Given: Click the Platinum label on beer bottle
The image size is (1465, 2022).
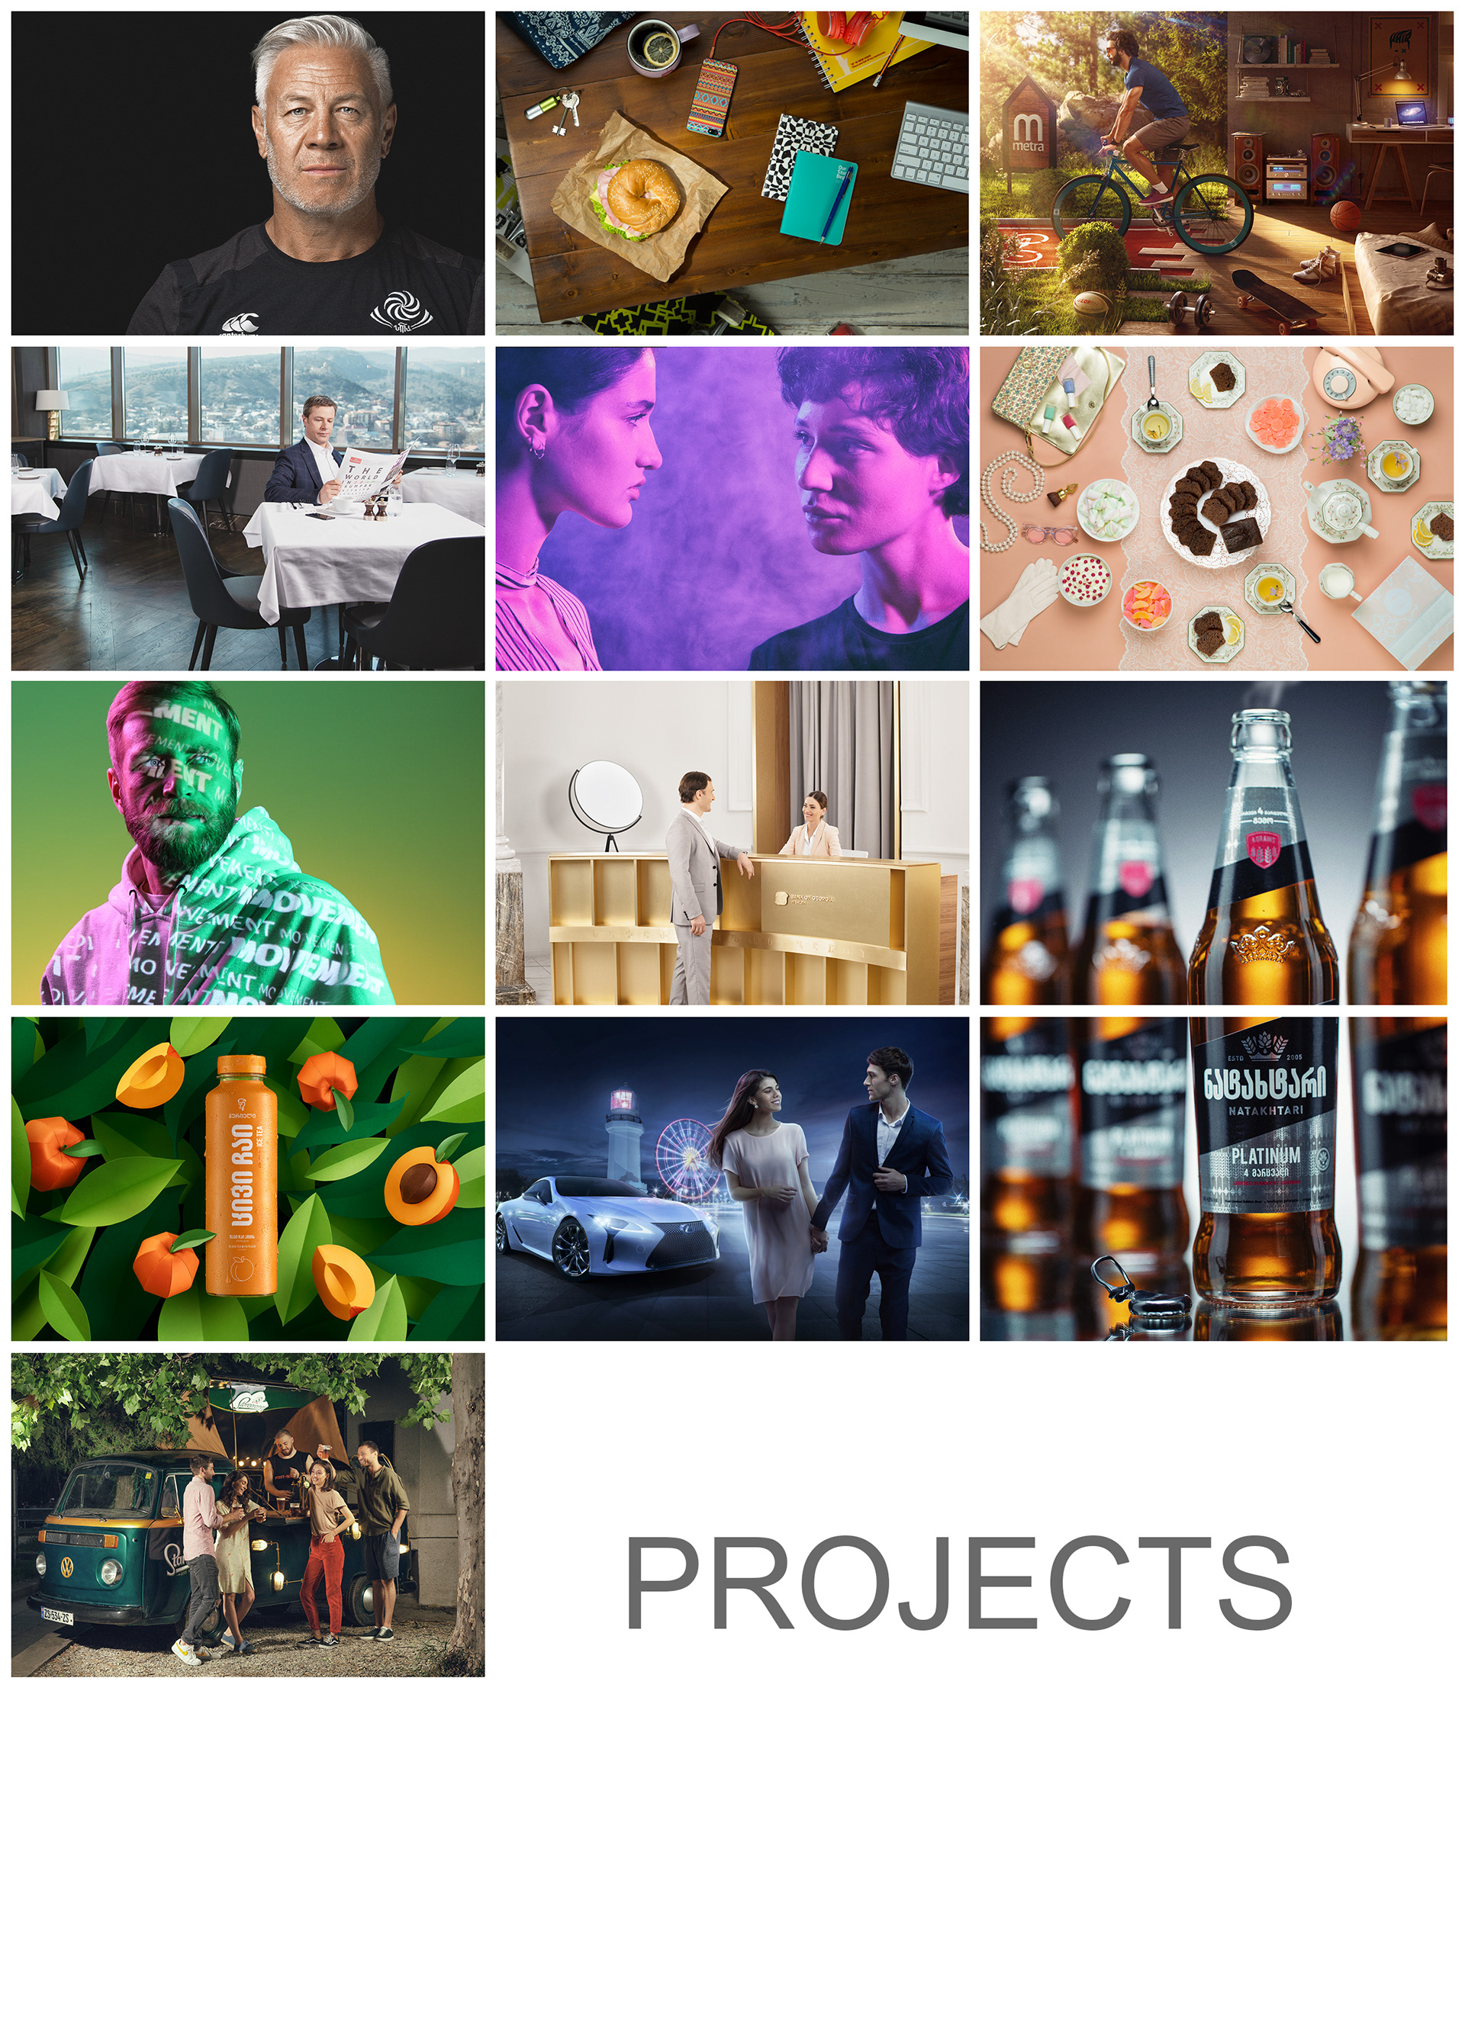Looking at the screenshot, I should [x=1265, y=1156].
